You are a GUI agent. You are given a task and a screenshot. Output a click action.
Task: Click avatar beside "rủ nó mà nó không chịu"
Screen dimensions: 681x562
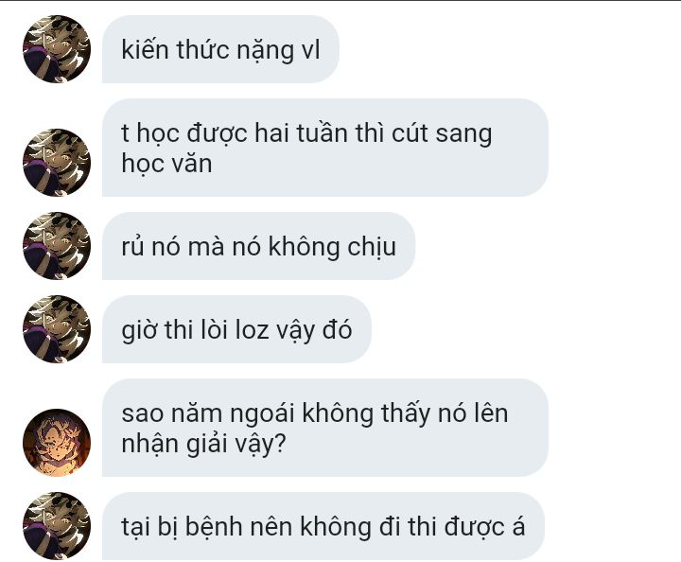click(57, 246)
